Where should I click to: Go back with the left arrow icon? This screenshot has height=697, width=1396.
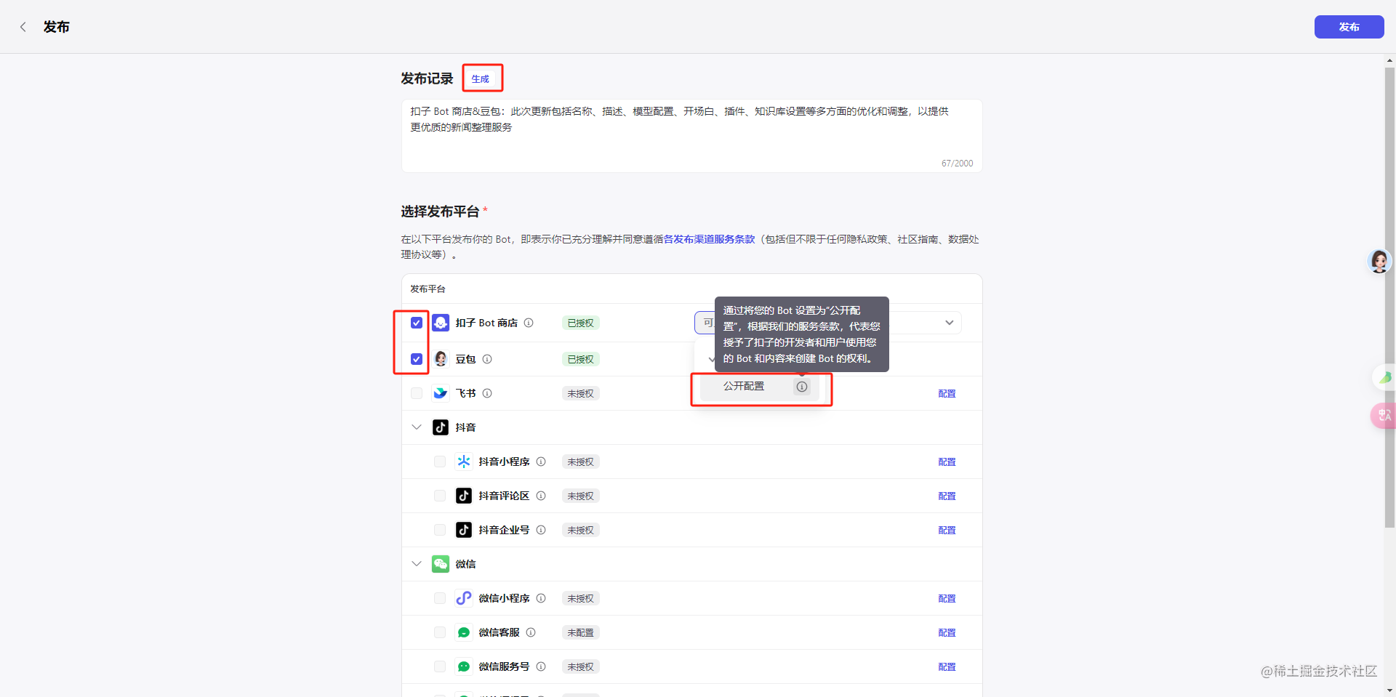[x=23, y=27]
